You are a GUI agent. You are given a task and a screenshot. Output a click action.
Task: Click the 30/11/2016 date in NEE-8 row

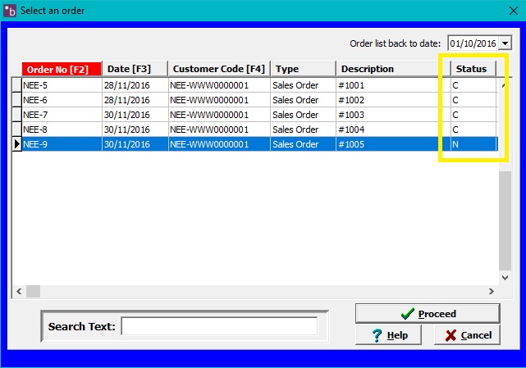point(135,129)
